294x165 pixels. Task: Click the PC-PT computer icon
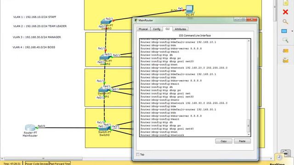click(x=190, y=9)
